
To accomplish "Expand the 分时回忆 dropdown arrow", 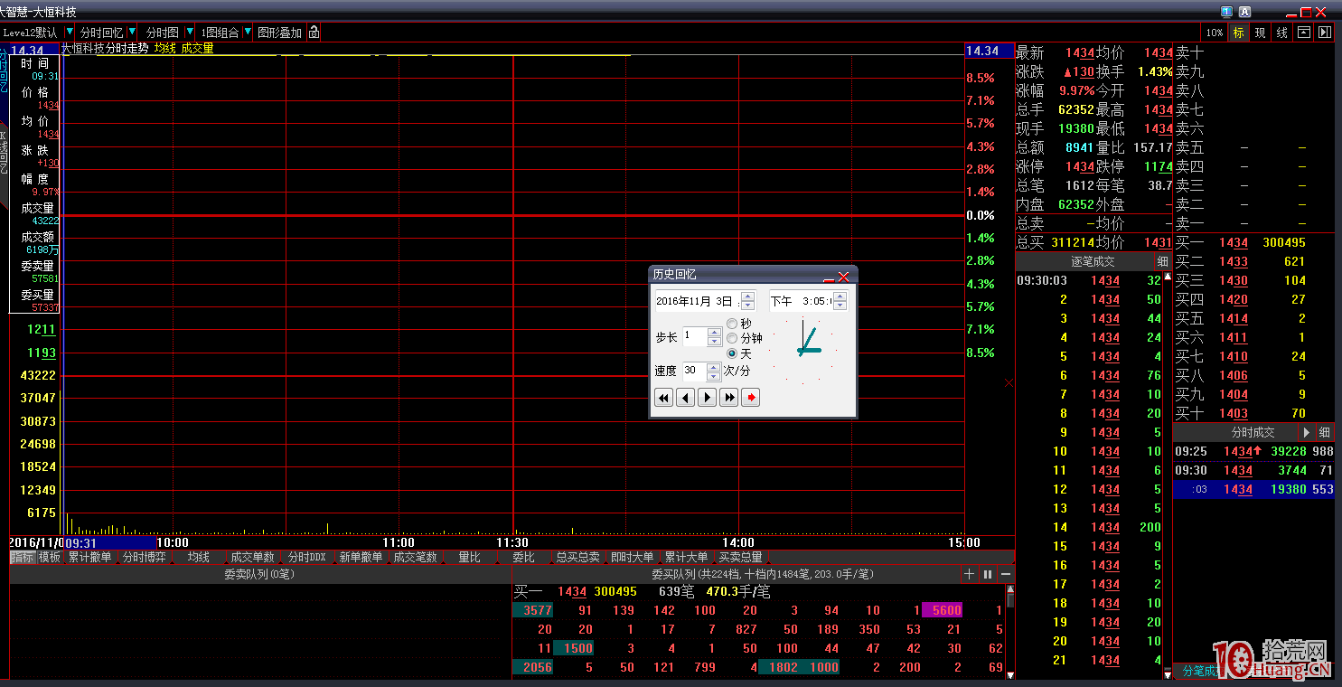I will [x=132, y=33].
